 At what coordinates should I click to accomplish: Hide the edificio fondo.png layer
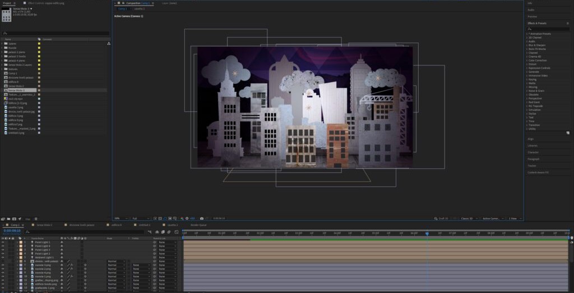click(3, 284)
